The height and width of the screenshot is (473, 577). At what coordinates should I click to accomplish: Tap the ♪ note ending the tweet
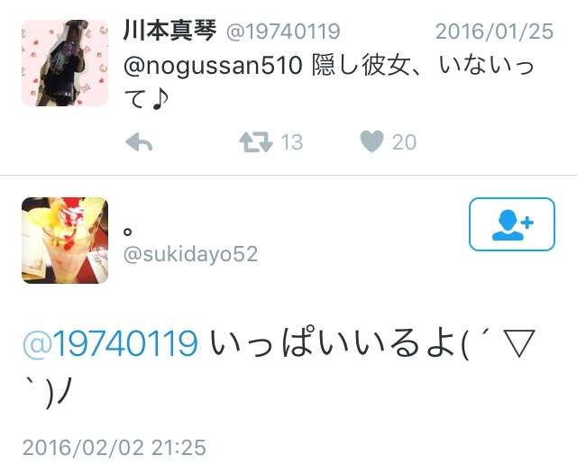(159, 99)
